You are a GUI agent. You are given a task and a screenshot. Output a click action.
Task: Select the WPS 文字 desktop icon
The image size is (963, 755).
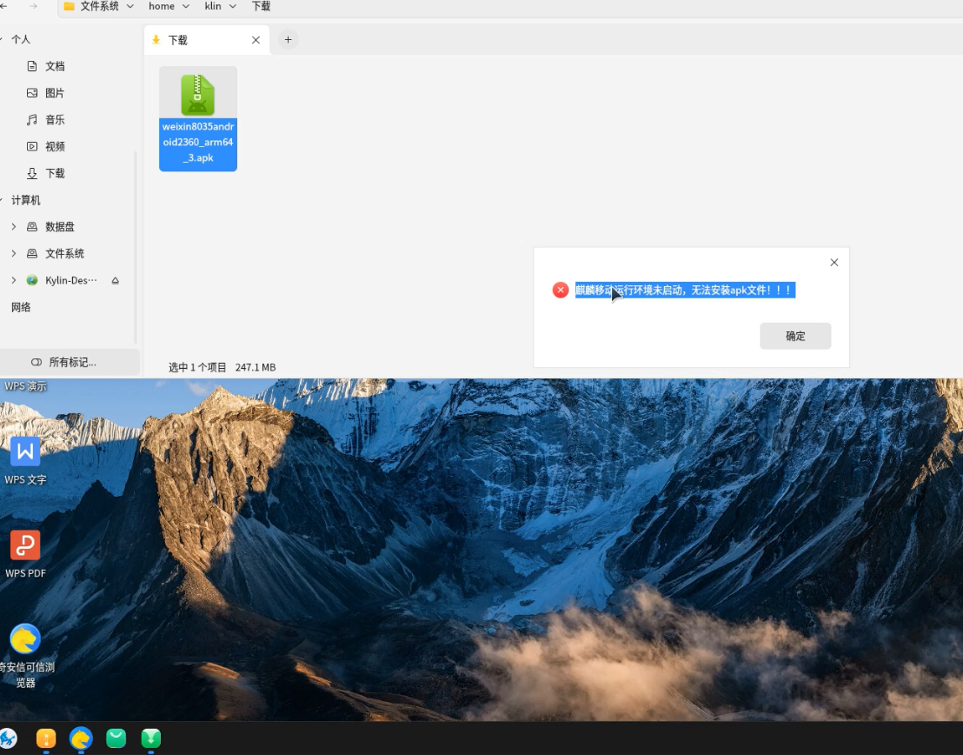pyautogui.click(x=25, y=461)
